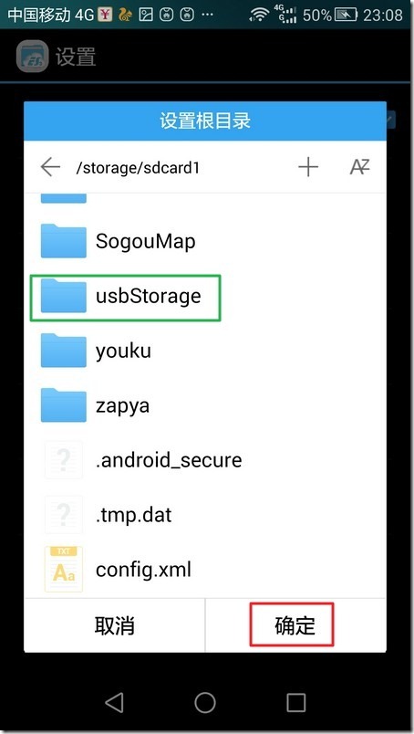Screen dimensions: 414x734
Task: Tap the Android back navigation triangle
Action: pos(114,703)
